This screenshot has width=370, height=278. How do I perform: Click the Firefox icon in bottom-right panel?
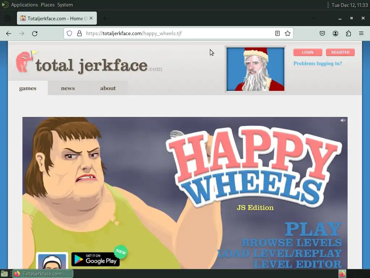[342, 274]
